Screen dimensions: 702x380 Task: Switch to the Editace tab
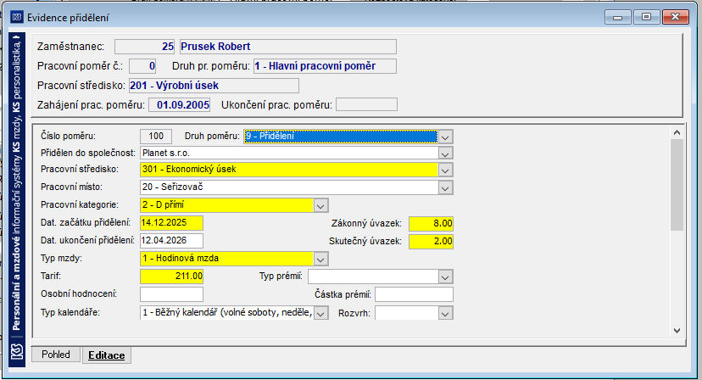pos(107,355)
